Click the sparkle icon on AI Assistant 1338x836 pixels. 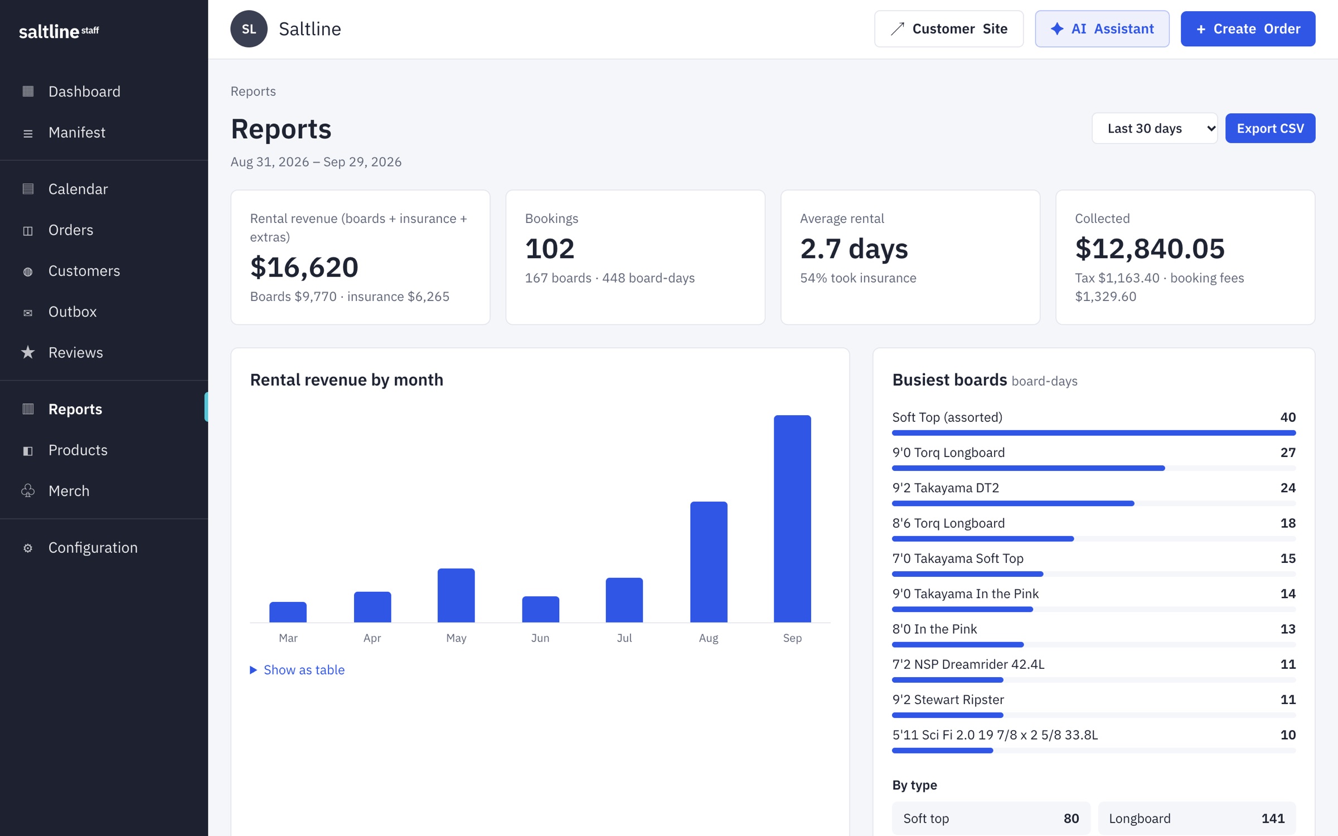click(x=1056, y=29)
